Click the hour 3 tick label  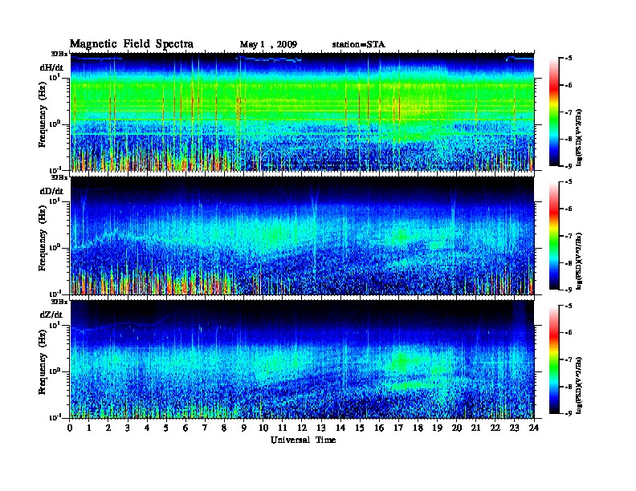128,428
